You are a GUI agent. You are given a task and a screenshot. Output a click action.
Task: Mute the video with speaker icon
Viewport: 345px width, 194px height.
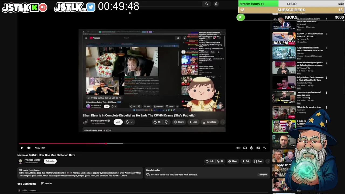(29, 148)
